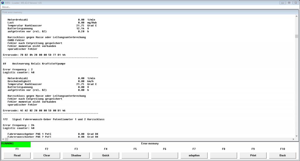The height and width of the screenshot is (161, 300).
Task: Open Shadow memory with the Shadow button
Action: coord(76,155)
